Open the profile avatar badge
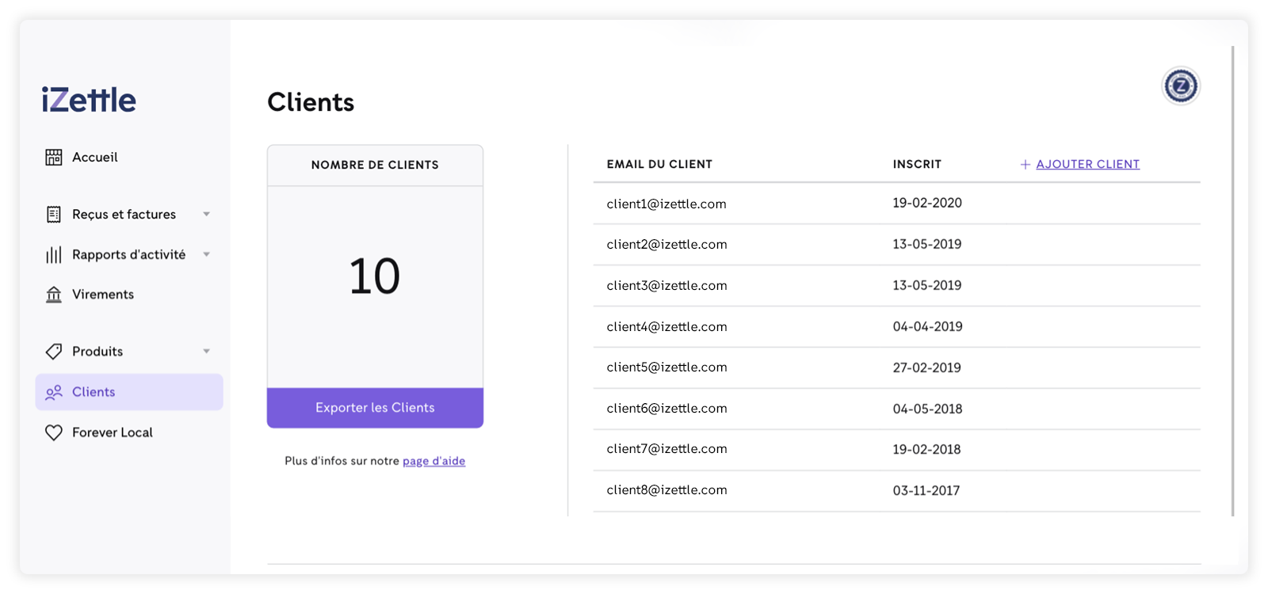1268x594 pixels. (x=1181, y=86)
